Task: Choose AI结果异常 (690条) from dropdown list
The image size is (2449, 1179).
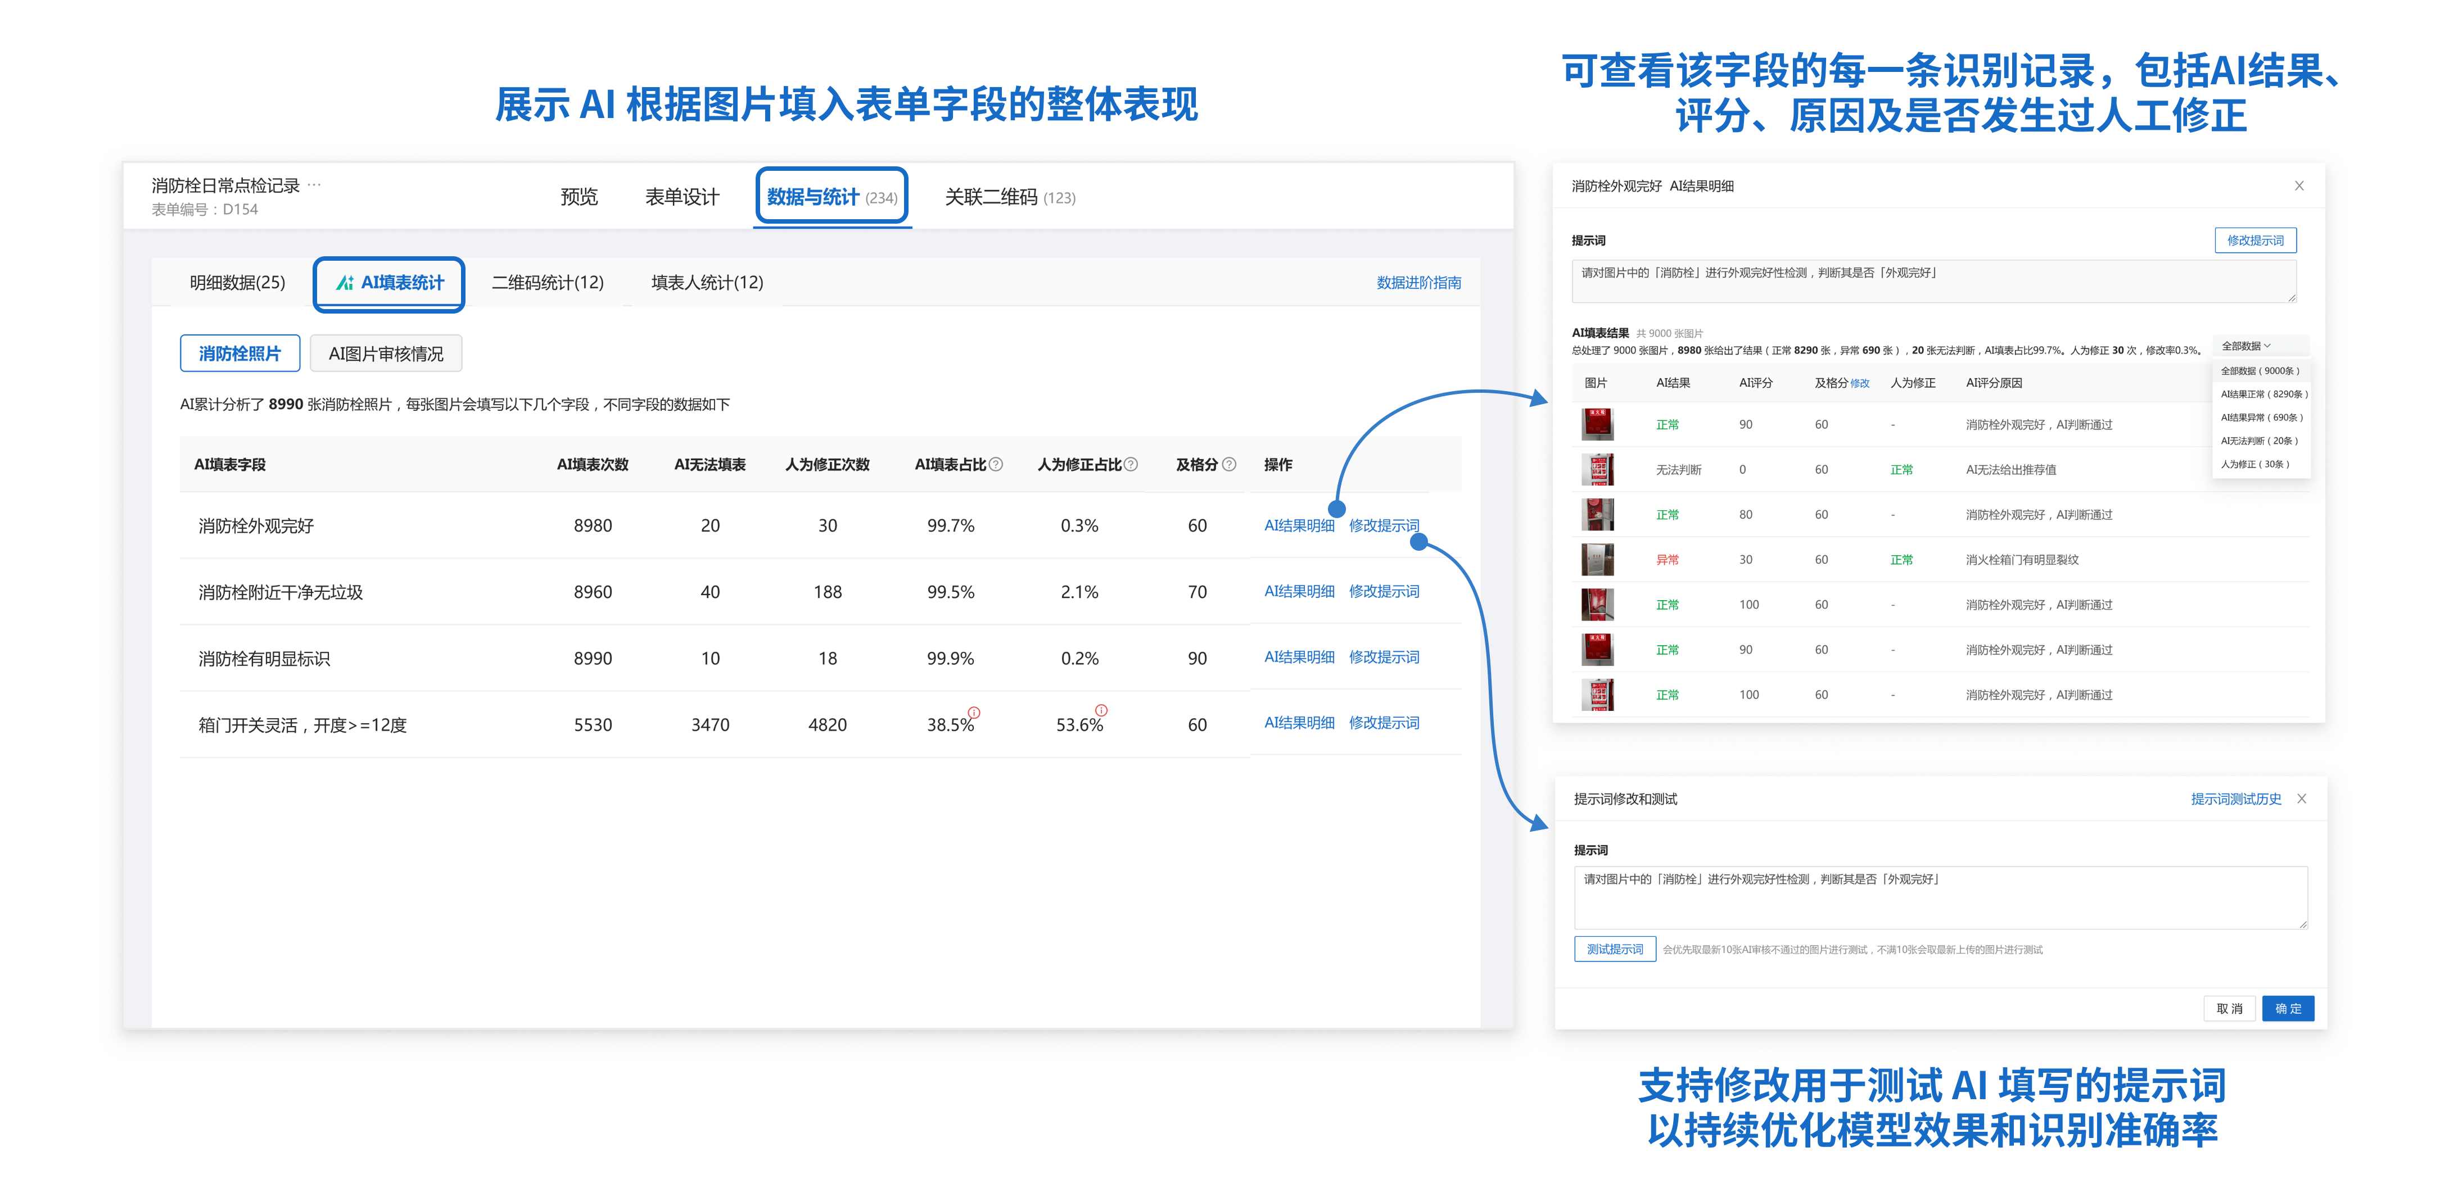Action: [2261, 417]
